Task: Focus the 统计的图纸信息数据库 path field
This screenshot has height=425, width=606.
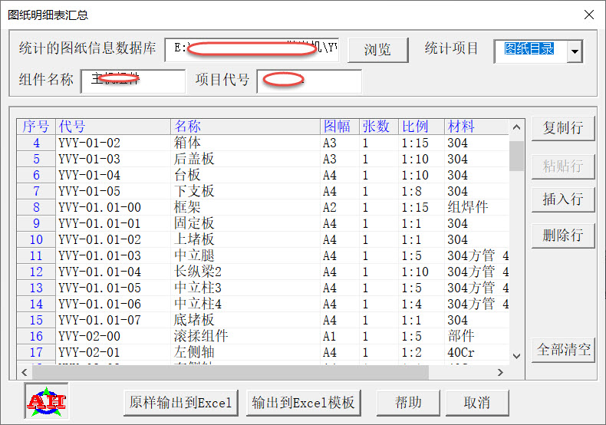Action: click(252, 50)
